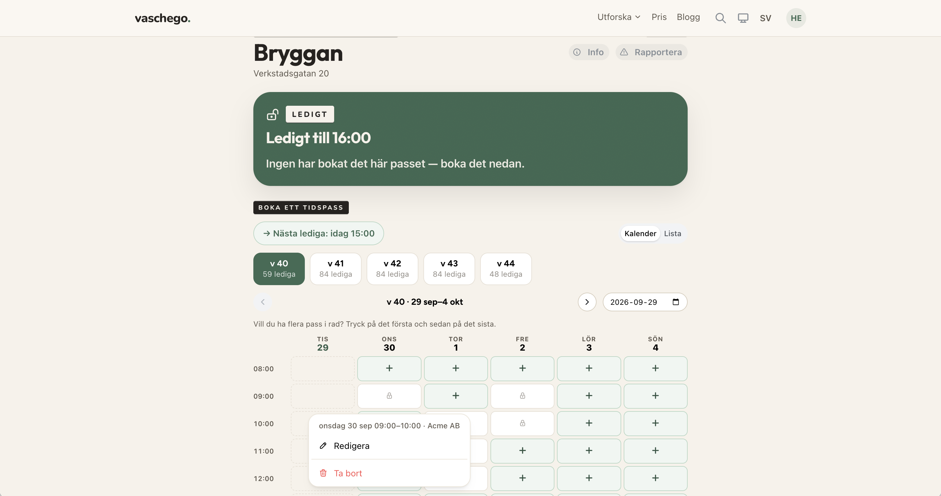The height and width of the screenshot is (496, 941).
Task: Click the 2026-09-29 date input field
Action: [x=645, y=302]
